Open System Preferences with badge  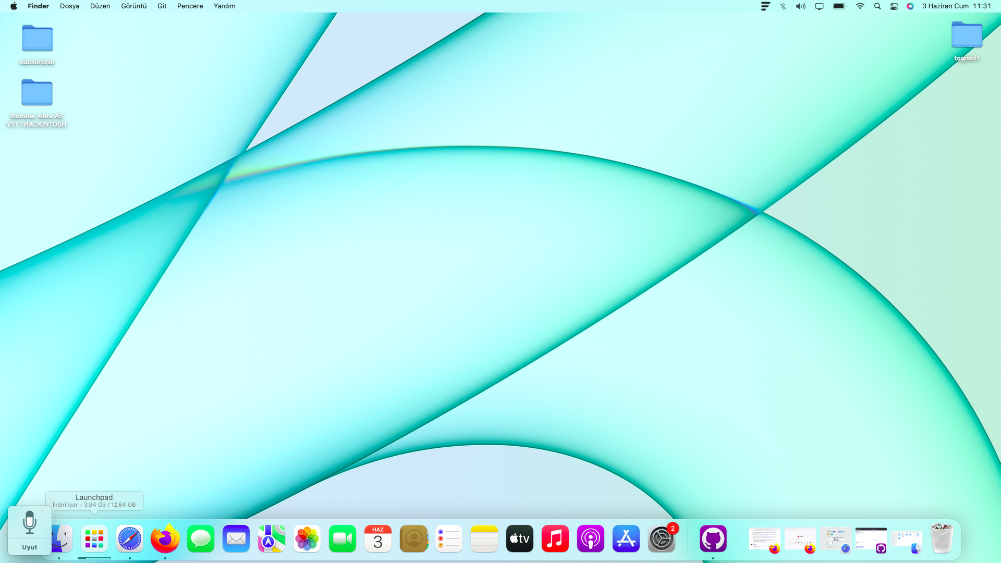pos(662,539)
